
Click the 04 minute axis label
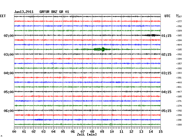(x=53, y=132)
